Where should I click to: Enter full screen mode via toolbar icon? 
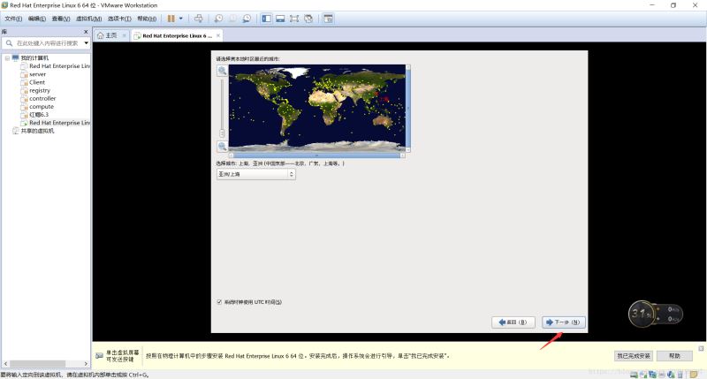pyautogui.click(x=294, y=18)
